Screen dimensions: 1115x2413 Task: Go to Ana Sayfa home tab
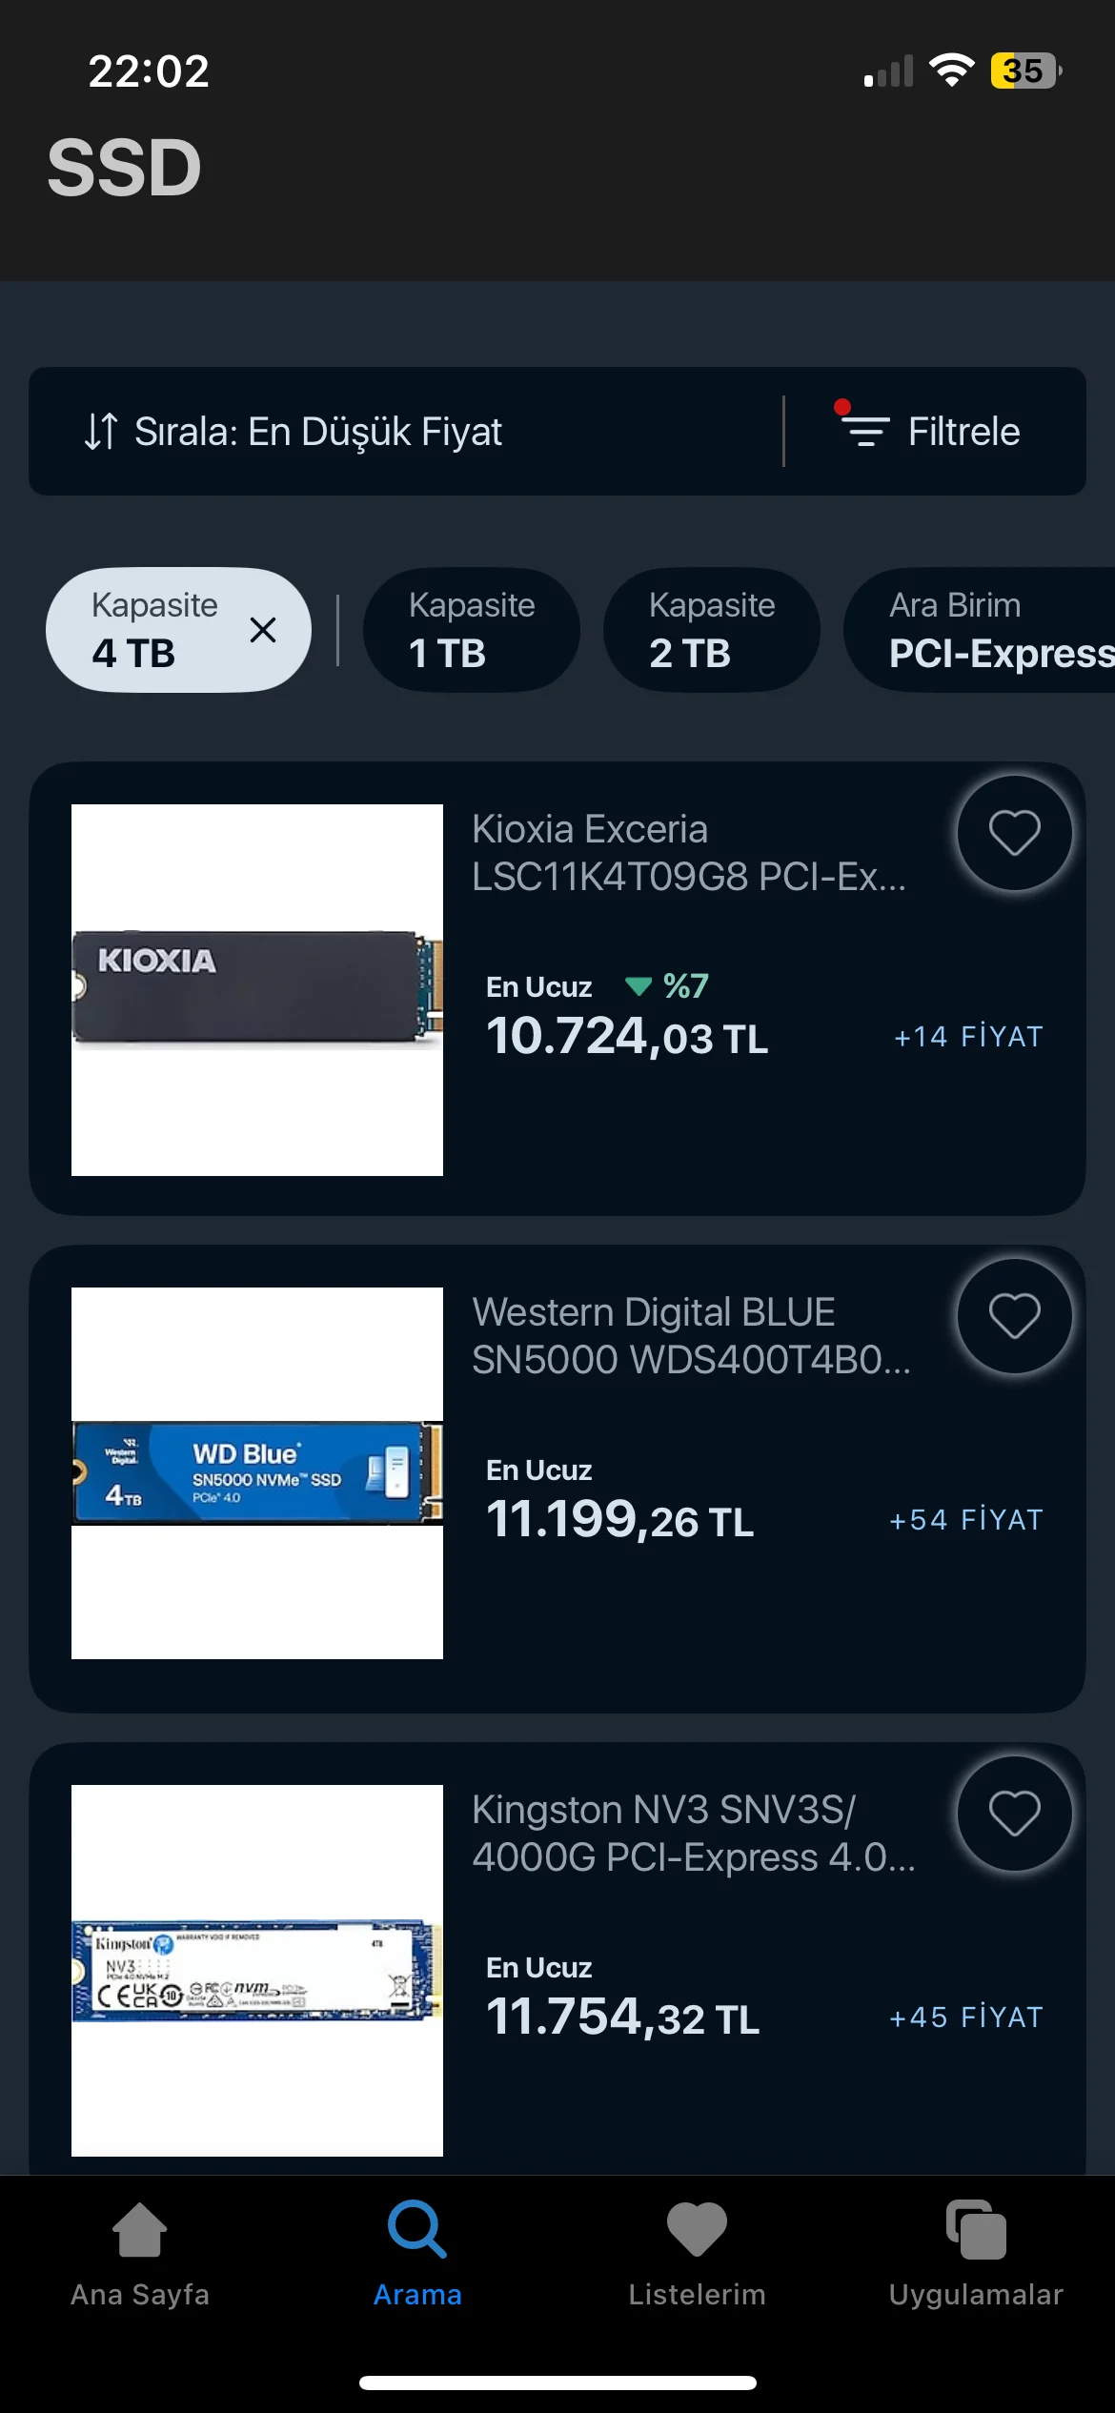140,2254
